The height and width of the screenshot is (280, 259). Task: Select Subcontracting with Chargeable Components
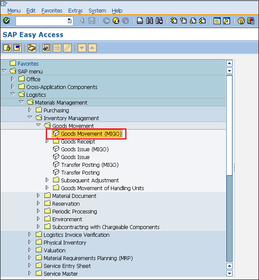coord(106,227)
